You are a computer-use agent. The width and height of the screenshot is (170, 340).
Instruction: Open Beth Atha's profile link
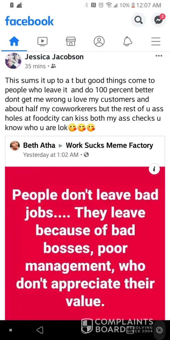click(x=39, y=145)
